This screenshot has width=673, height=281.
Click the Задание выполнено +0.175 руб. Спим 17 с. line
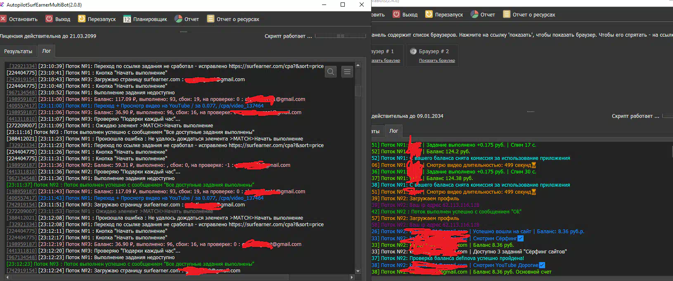point(454,145)
